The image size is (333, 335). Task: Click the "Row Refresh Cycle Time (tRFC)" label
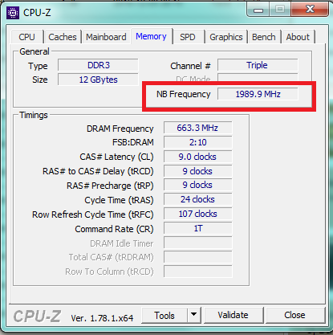(93, 214)
